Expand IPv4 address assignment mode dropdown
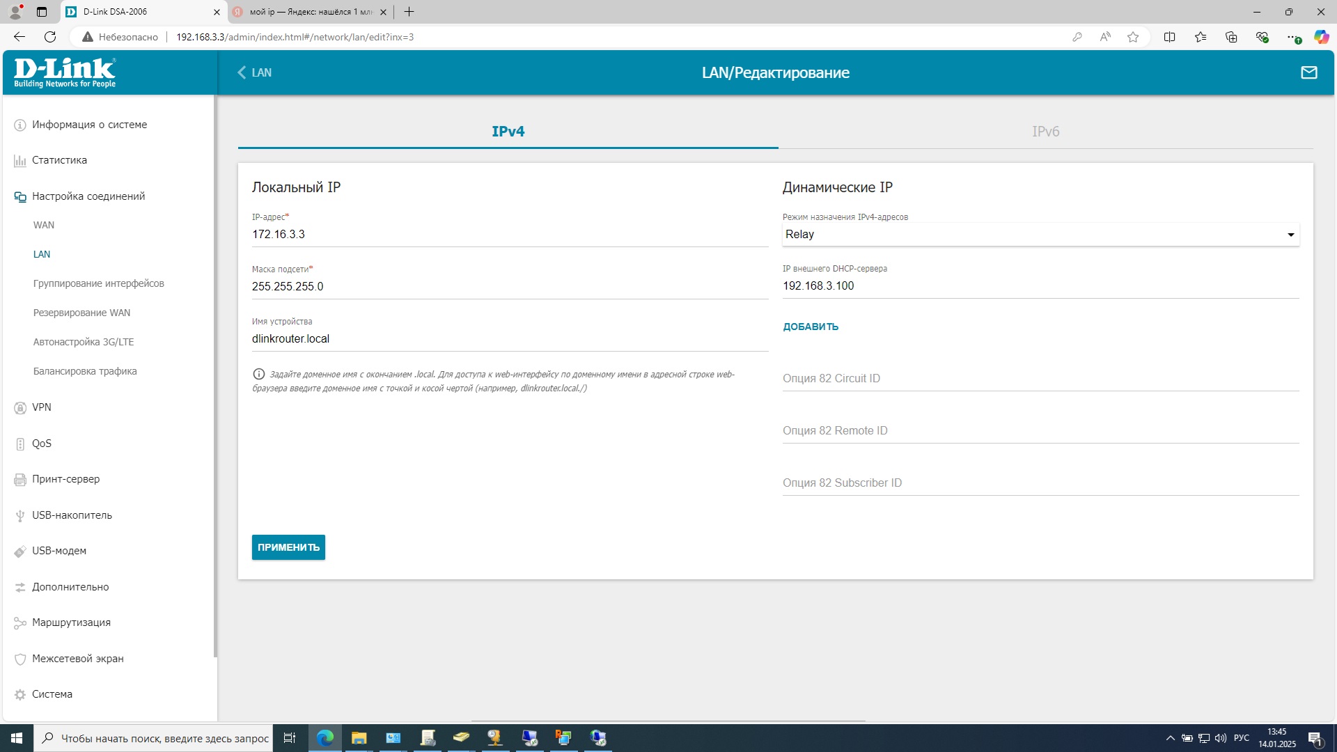This screenshot has width=1337, height=752. [1040, 235]
